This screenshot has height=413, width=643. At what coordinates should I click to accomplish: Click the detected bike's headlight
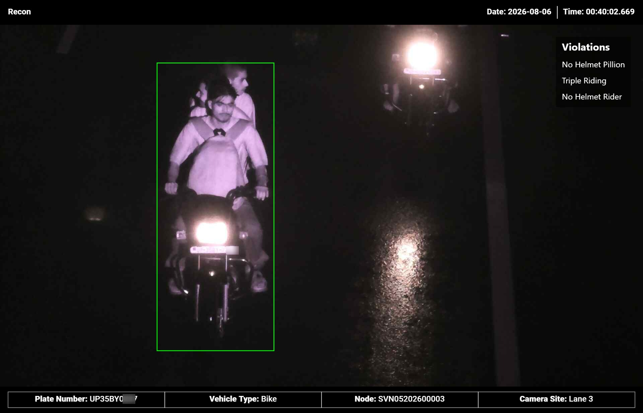point(211,232)
